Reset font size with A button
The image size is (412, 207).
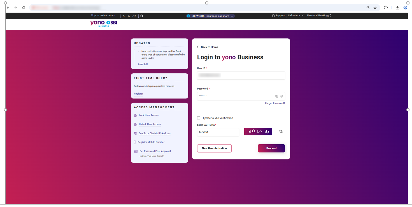(x=129, y=16)
